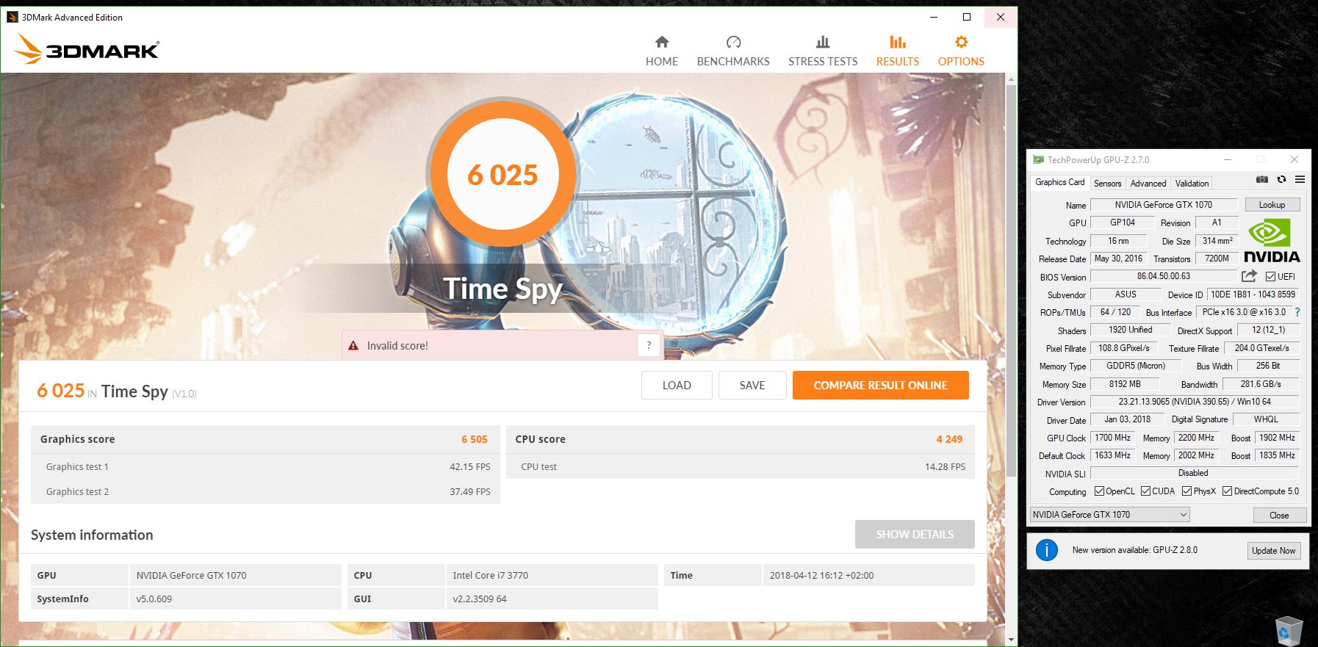The height and width of the screenshot is (647, 1318).
Task: Click the Subvendor ASUS field
Action: 1125,294
